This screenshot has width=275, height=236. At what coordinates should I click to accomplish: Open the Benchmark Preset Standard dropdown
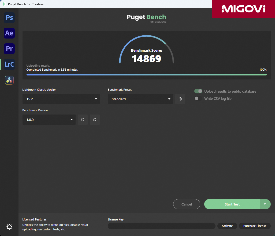[x=140, y=99]
